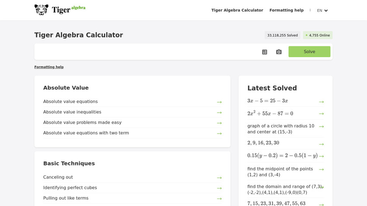Image resolution: width=367 pixels, height=206 pixels.
Task: Click arrow beside Absolute value inequalities
Action: pos(219,113)
